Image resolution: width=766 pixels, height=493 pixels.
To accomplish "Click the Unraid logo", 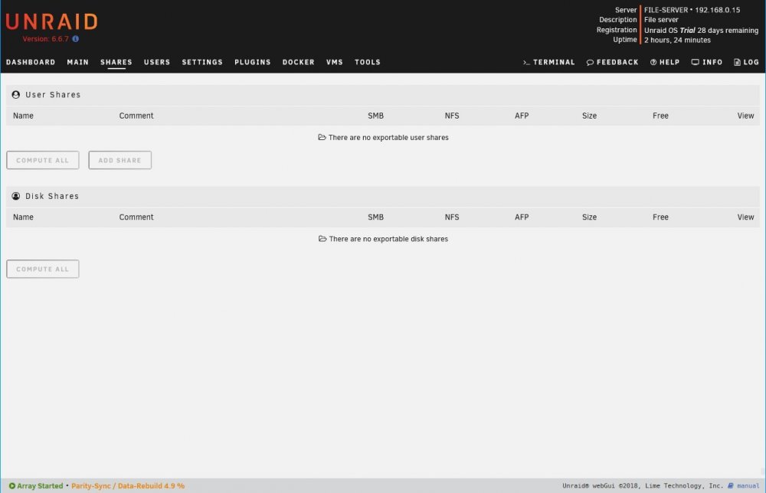I will click(52, 21).
